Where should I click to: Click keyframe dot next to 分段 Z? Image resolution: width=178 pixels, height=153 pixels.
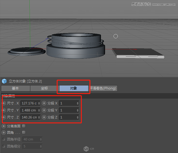point(44,117)
